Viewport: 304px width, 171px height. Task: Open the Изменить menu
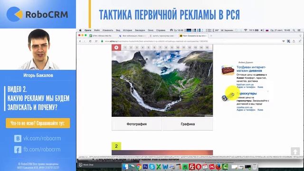[x=108, y=30]
